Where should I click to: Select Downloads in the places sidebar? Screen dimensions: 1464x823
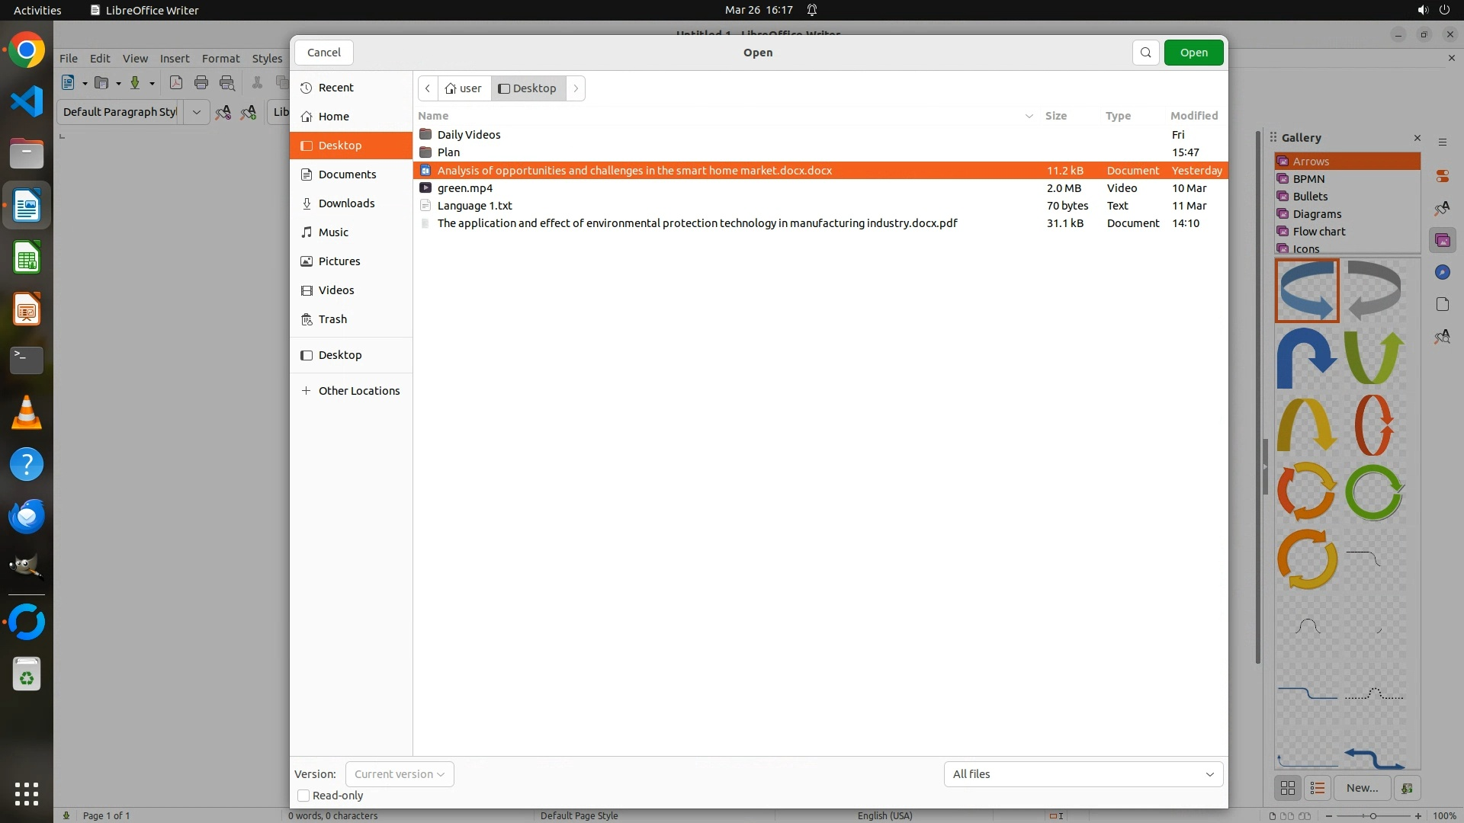pos(346,203)
